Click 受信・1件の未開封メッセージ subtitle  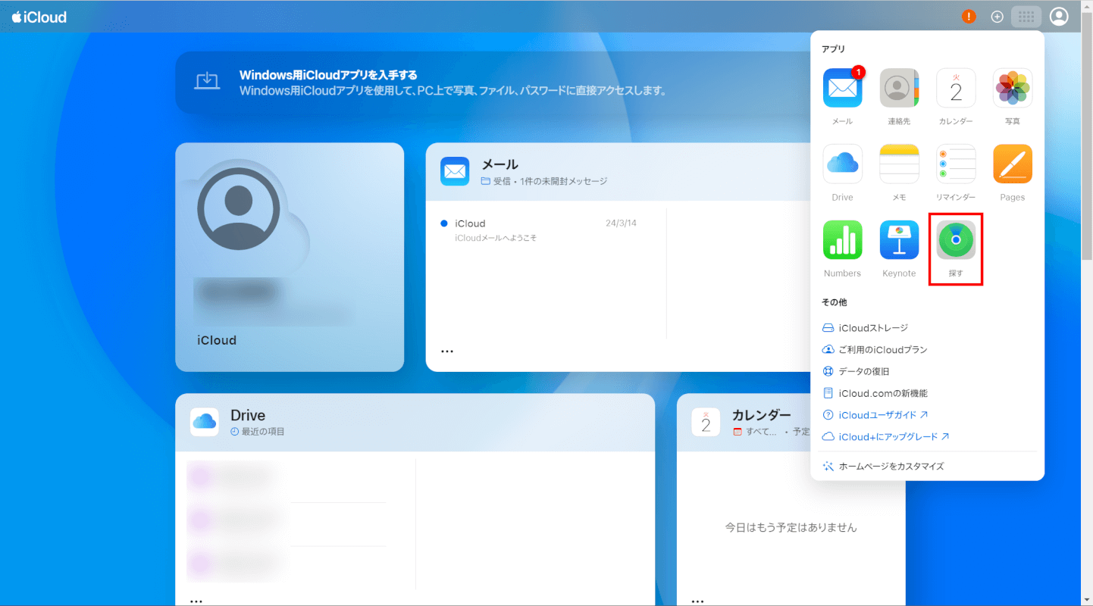544,182
